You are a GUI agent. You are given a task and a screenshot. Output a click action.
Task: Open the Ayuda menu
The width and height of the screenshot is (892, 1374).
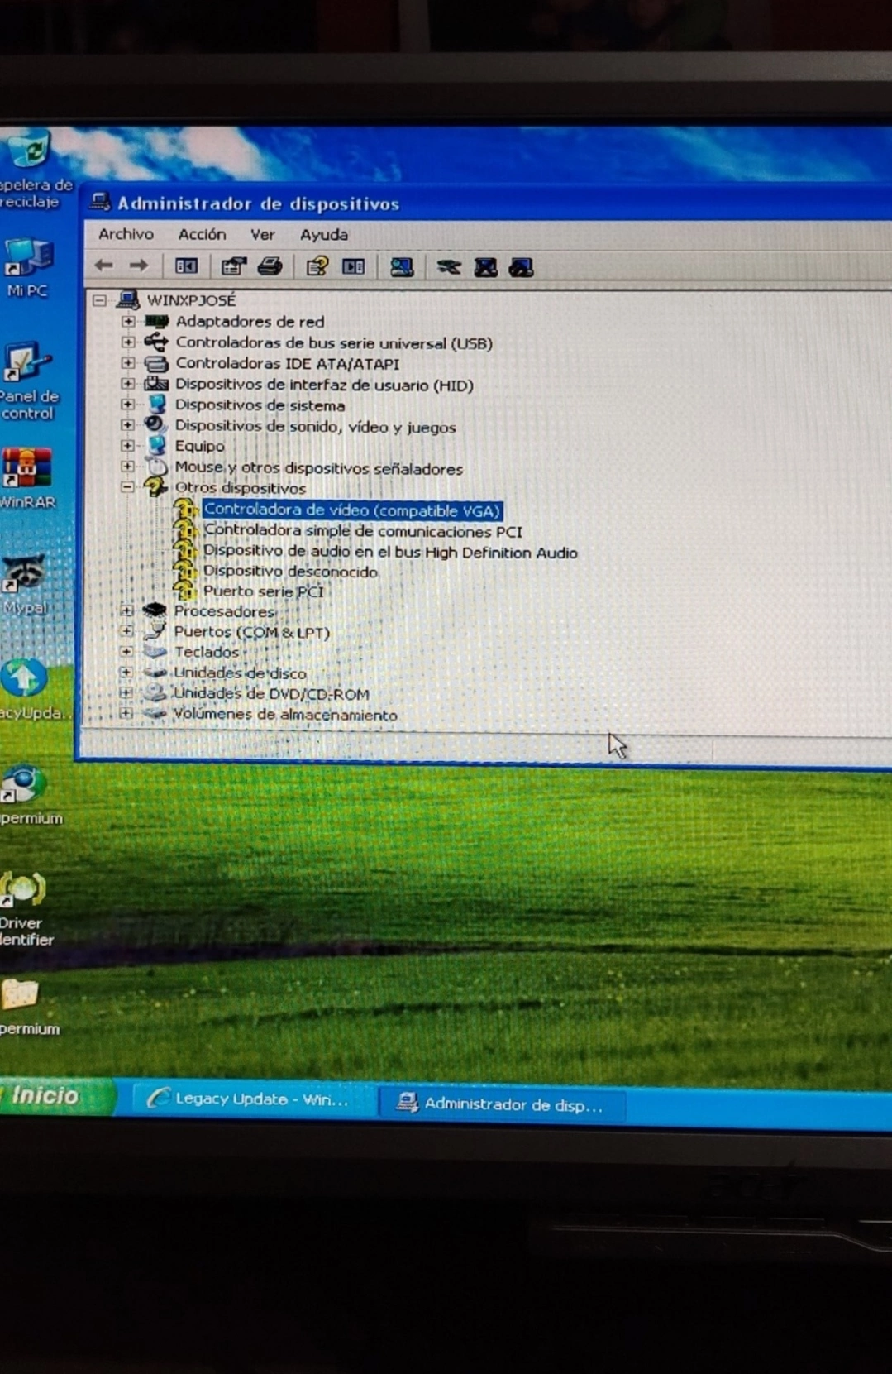(324, 235)
